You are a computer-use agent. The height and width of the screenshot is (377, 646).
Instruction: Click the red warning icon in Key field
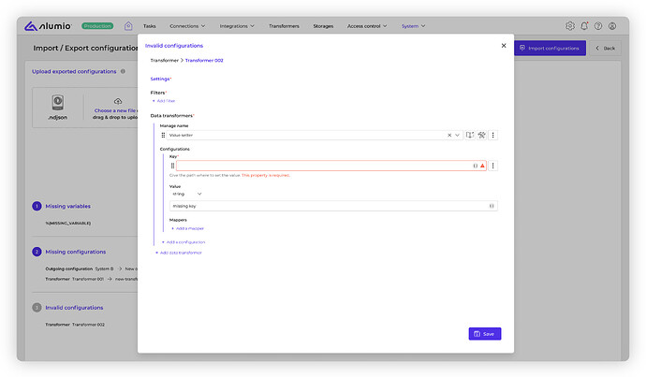point(482,166)
